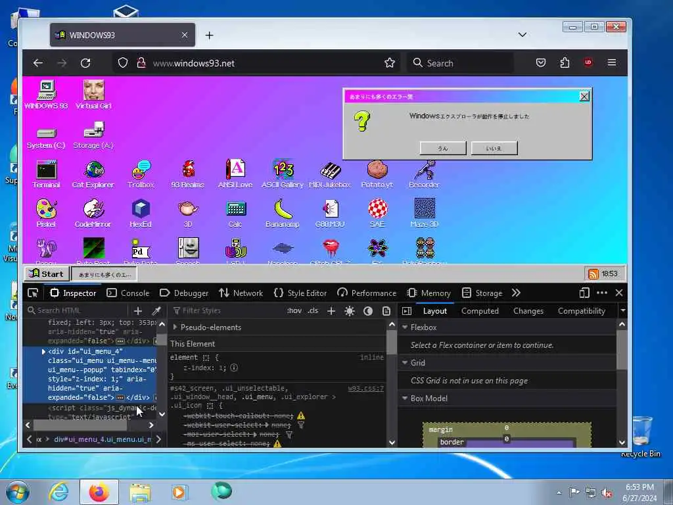
Task: Open responsive design mode icon
Action: tap(584, 293)
